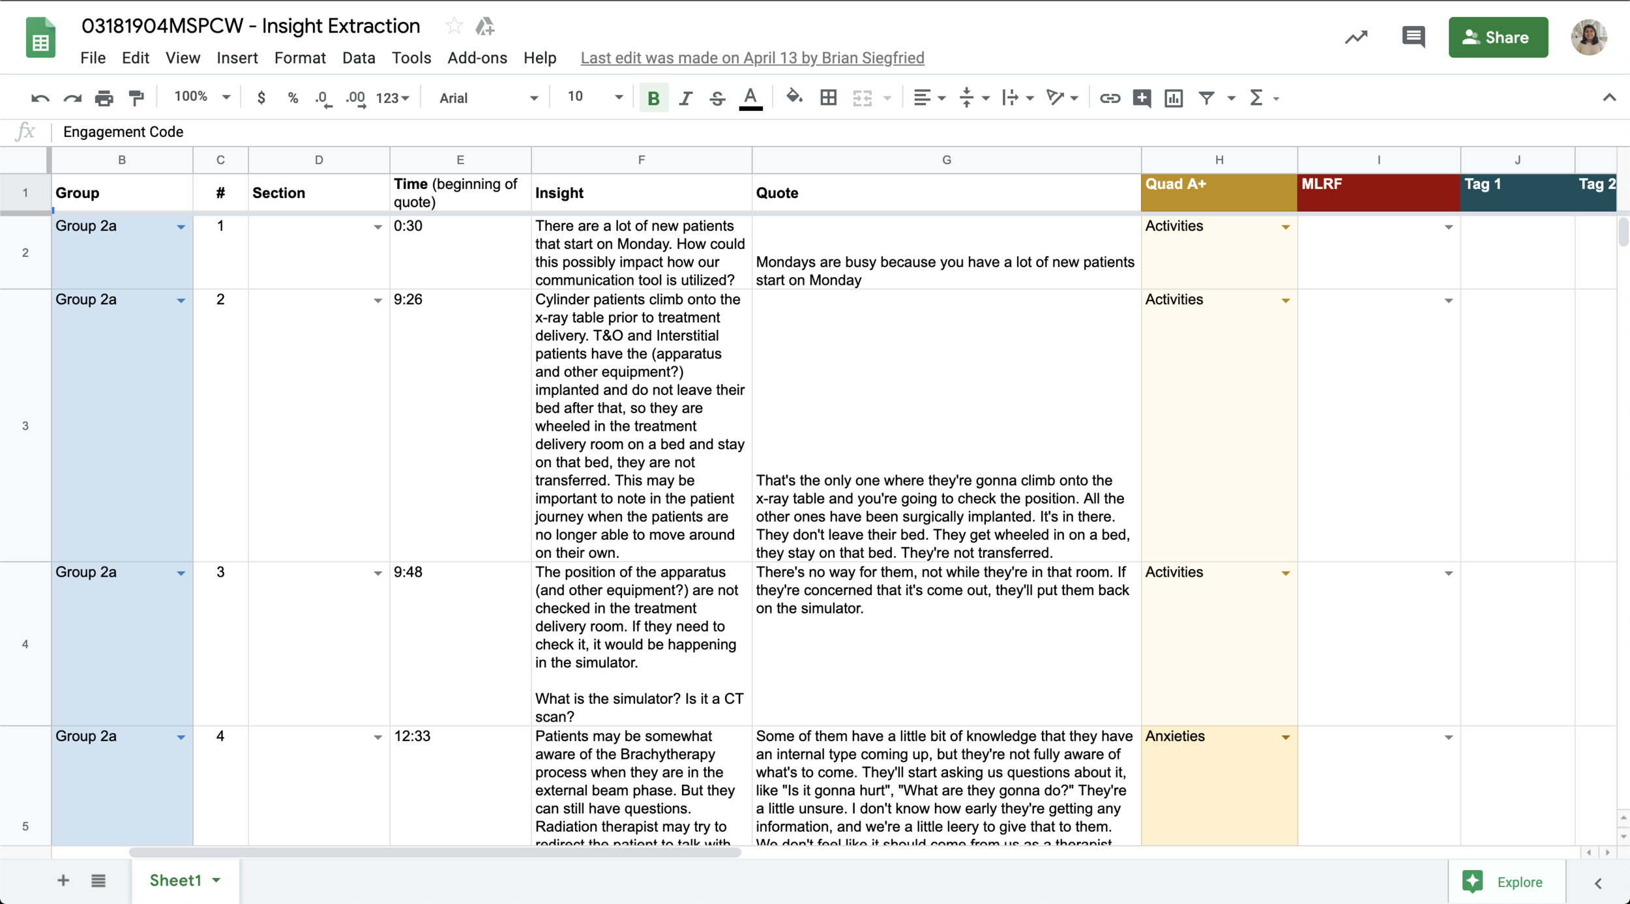The image size is (1630, 904).
Task: Click the Explore button
Action: [1506, 882]
